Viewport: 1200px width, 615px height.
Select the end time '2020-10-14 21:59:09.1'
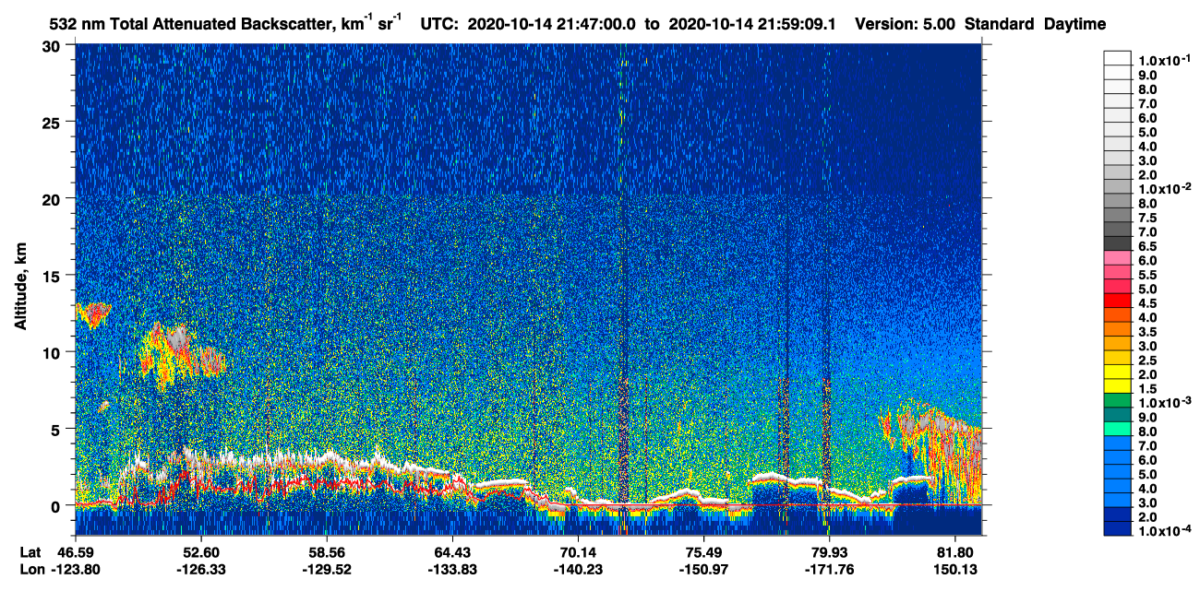tap(752, 25)
